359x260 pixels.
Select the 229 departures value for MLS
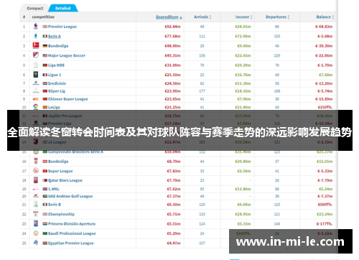[x=277, y=55]
